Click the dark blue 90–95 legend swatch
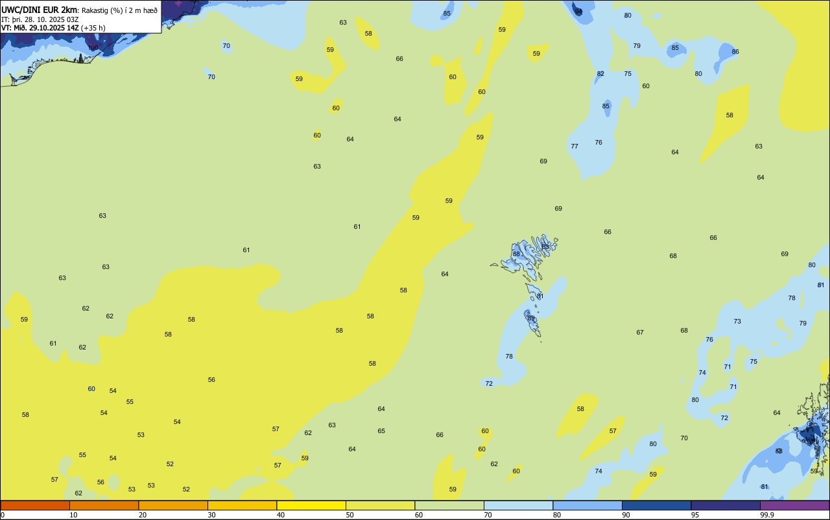830x520 pixels. (657, 505)
